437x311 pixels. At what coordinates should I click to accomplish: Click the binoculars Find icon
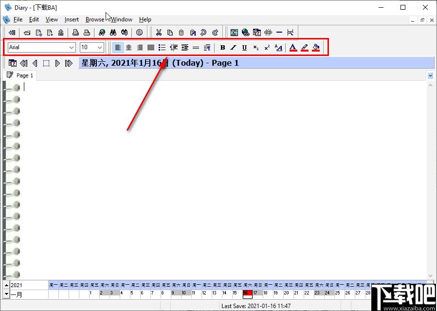113,33
